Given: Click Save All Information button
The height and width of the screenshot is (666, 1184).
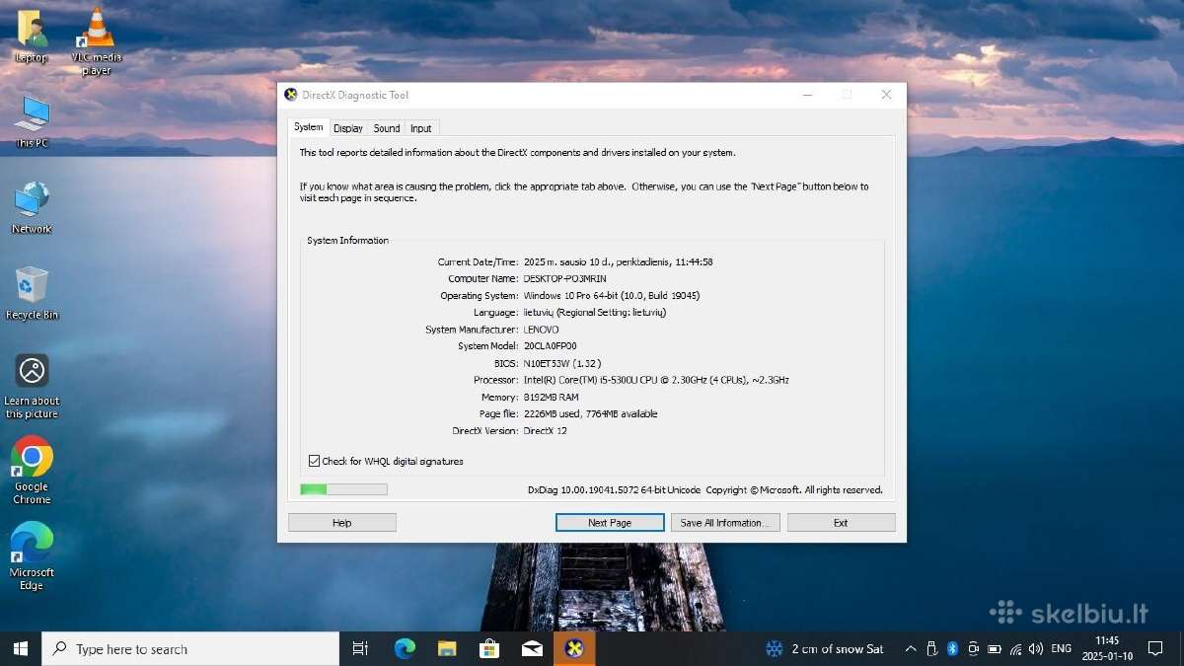Looking at the screenshot, I should (x=726, y=523).
